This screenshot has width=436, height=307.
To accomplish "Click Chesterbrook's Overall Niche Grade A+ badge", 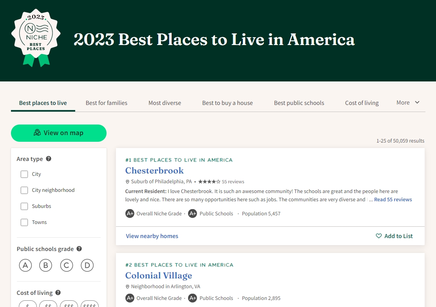I will 130,214.
